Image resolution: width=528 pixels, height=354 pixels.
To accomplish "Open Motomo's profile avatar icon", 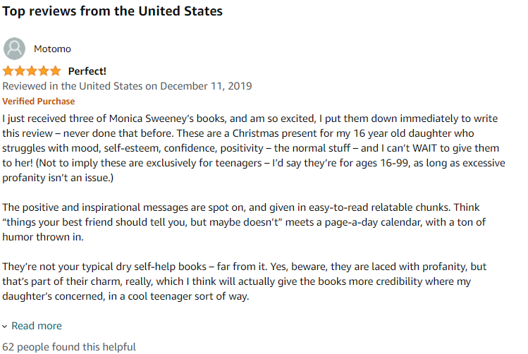I will tap(14, 49).
